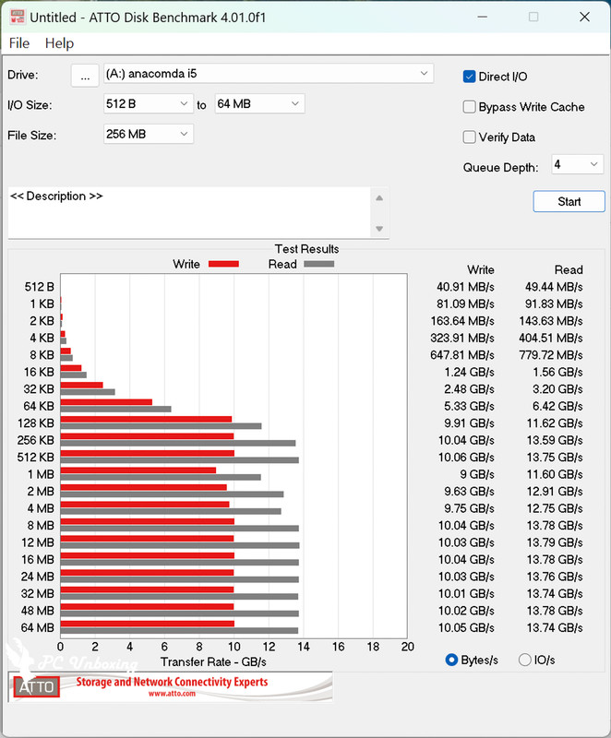Open the www.atto.com link in banner
The width and height of the screenshot is (611, 738).
tap(172, 694)
